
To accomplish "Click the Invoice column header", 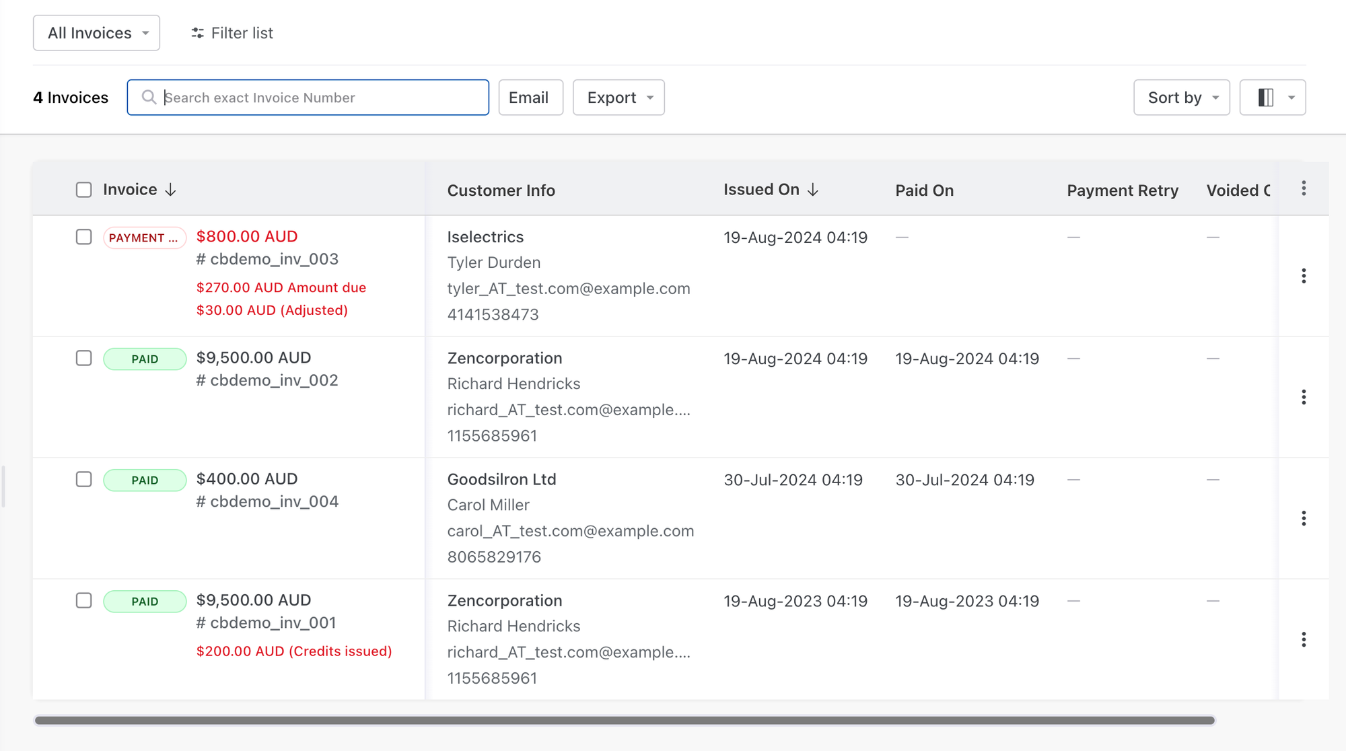I will point(130,190).
